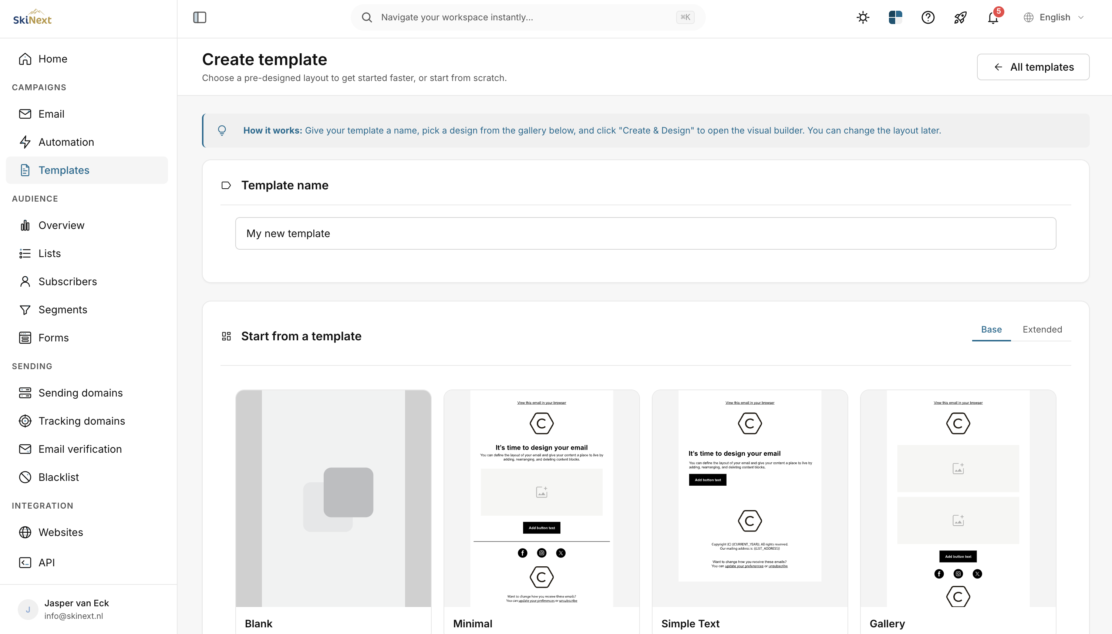Open Segments page
The height and width of the screenshot is (634, 1112).
coord(87,310)
